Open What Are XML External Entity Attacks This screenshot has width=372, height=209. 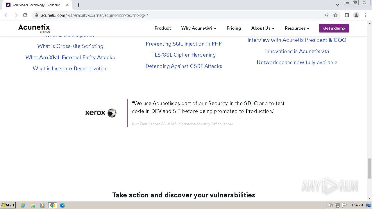(x=70, y=57)
